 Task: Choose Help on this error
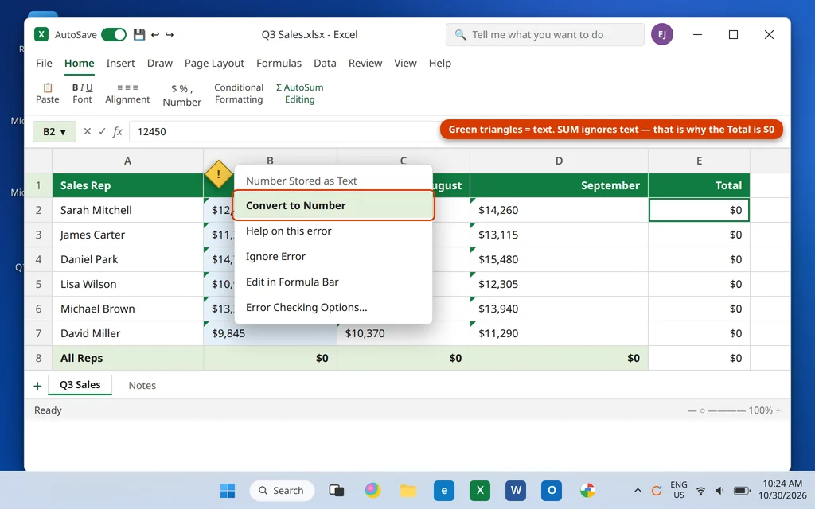tap(333, 231)
